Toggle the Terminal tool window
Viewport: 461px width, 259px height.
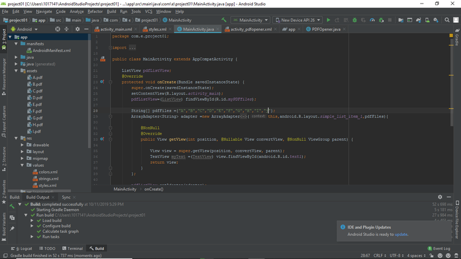click(x=72, y=249)
